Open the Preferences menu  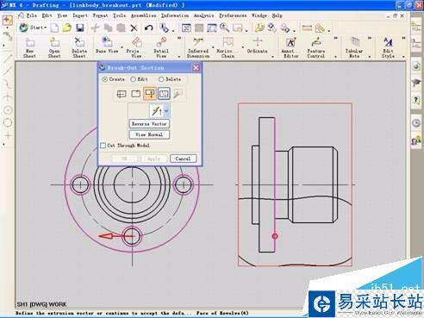[233, 16]
